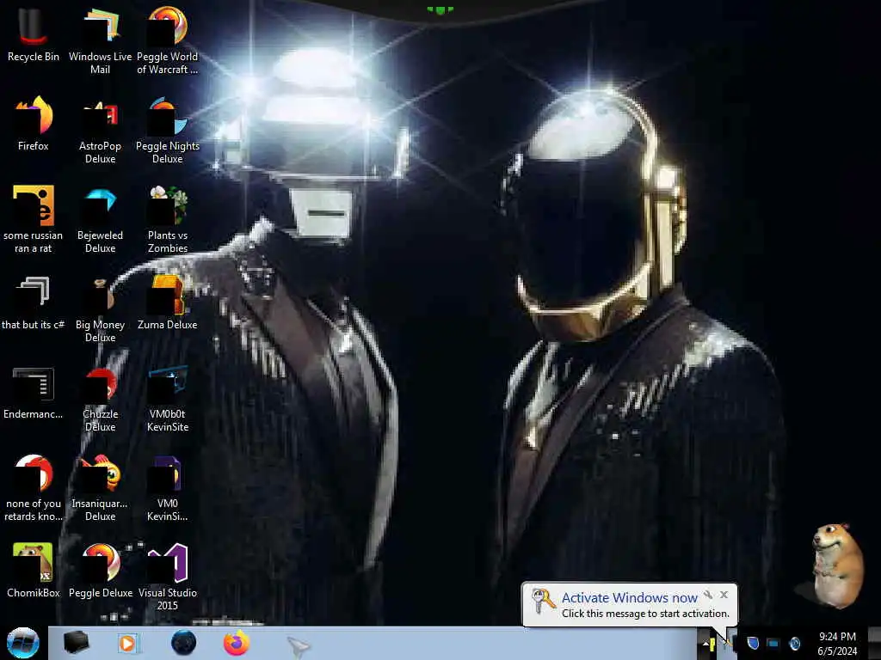Open Windows Live Mail shortcut
This screenshot has height=660, width=881.
100,40
